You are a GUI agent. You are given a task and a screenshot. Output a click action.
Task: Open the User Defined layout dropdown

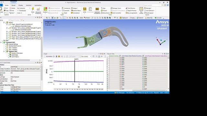click(149, 11)
